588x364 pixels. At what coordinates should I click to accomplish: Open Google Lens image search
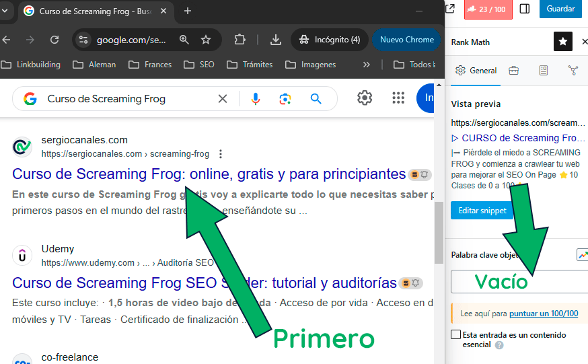tap(285, 99)
